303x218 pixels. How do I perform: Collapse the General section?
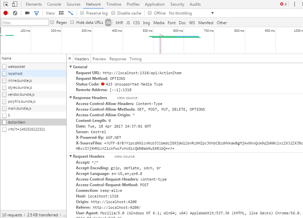(x=71, y=67)
